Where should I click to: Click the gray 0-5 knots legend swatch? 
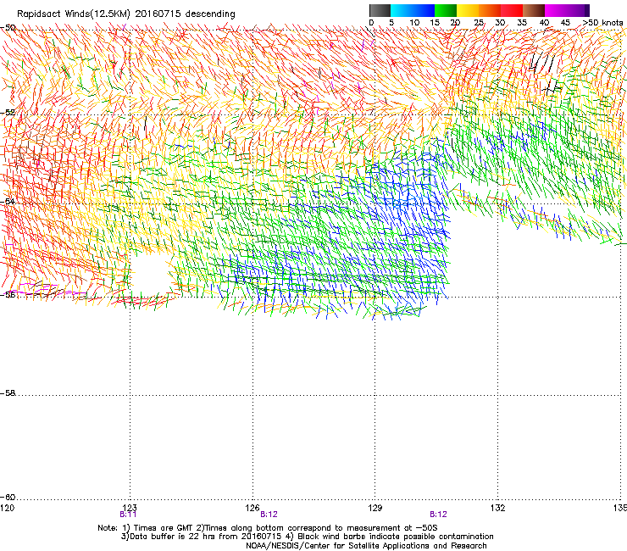pyautogui.click(x=380, y=10)
